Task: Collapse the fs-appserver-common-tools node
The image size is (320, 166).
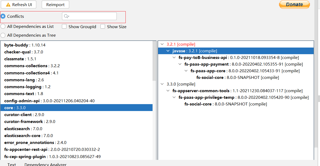Action: 168,91
